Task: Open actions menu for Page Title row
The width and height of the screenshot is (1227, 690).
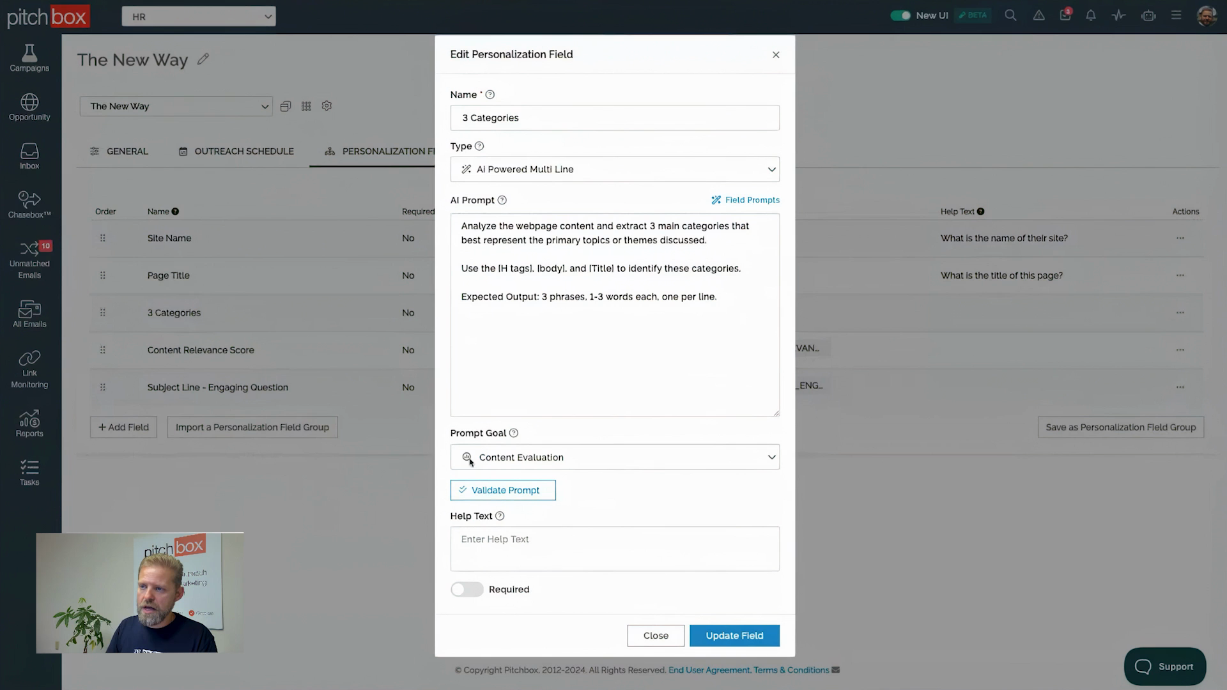Action: point(1180,275)
